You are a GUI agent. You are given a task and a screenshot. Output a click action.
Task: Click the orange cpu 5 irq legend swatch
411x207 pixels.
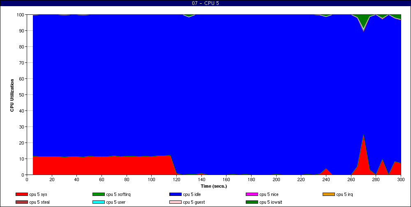329,194
